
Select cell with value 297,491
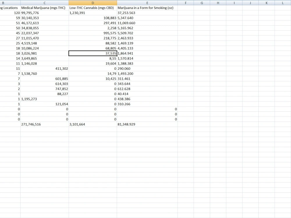93,23
